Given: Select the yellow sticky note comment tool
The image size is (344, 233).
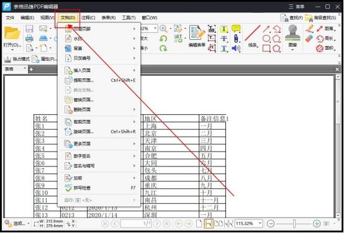Looking at the screenshot, I should (x=236, y=29).
